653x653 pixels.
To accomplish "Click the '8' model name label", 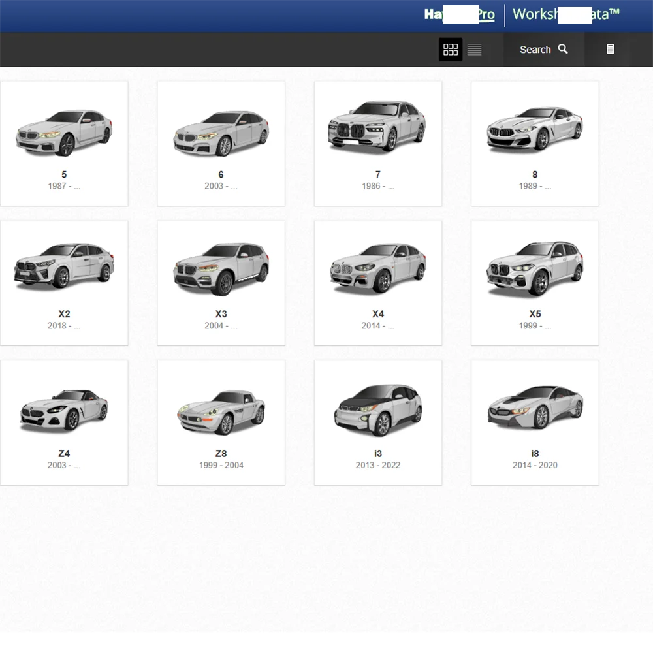I will pos(535,174).
